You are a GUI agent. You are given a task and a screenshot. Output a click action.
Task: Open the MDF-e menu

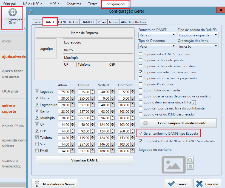coord(54,4)
